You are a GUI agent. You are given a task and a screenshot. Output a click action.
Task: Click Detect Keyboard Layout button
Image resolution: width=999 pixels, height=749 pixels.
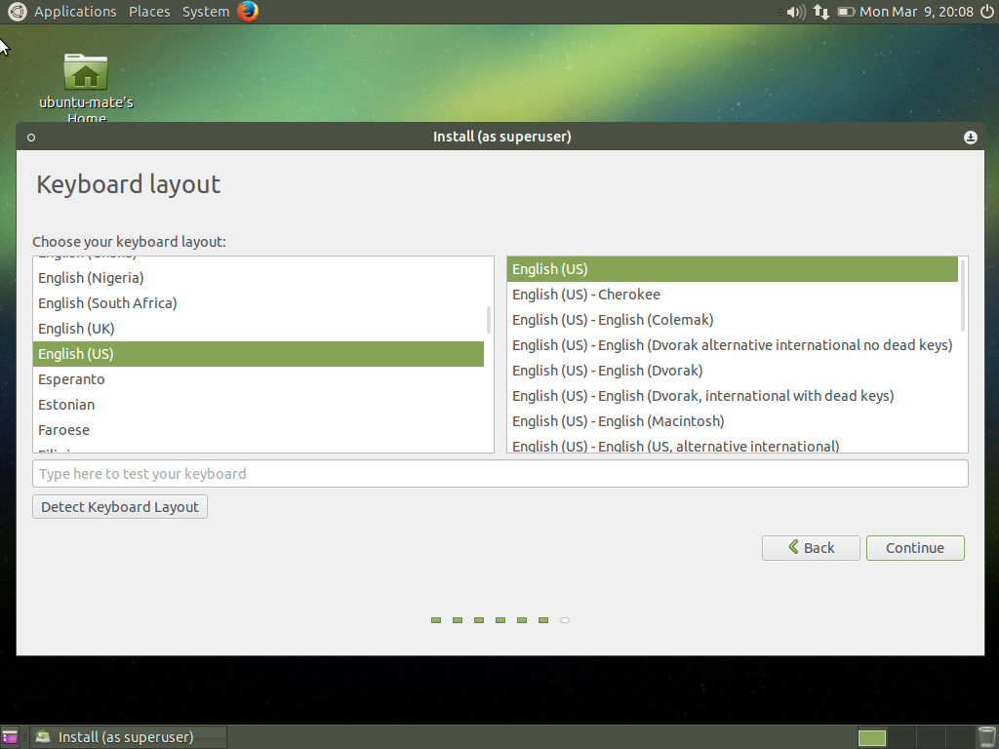point(120,507)
